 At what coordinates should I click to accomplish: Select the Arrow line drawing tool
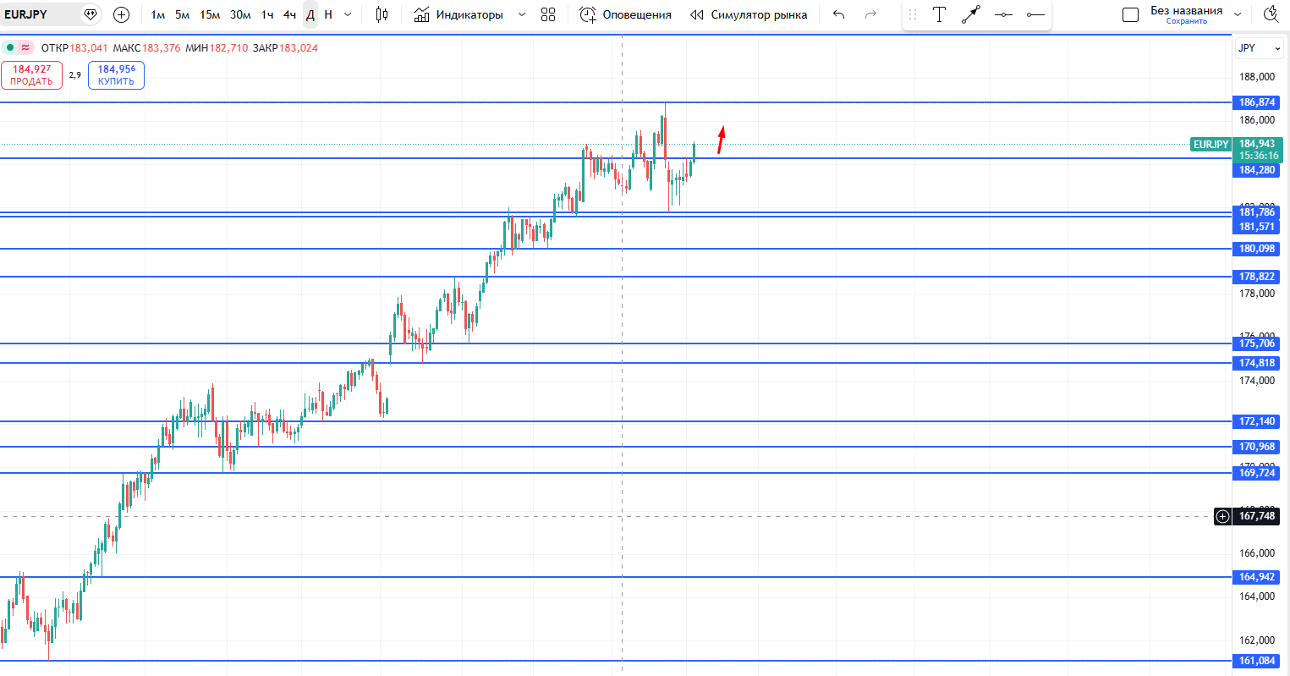pyautogui.click(x=971, y=14)
